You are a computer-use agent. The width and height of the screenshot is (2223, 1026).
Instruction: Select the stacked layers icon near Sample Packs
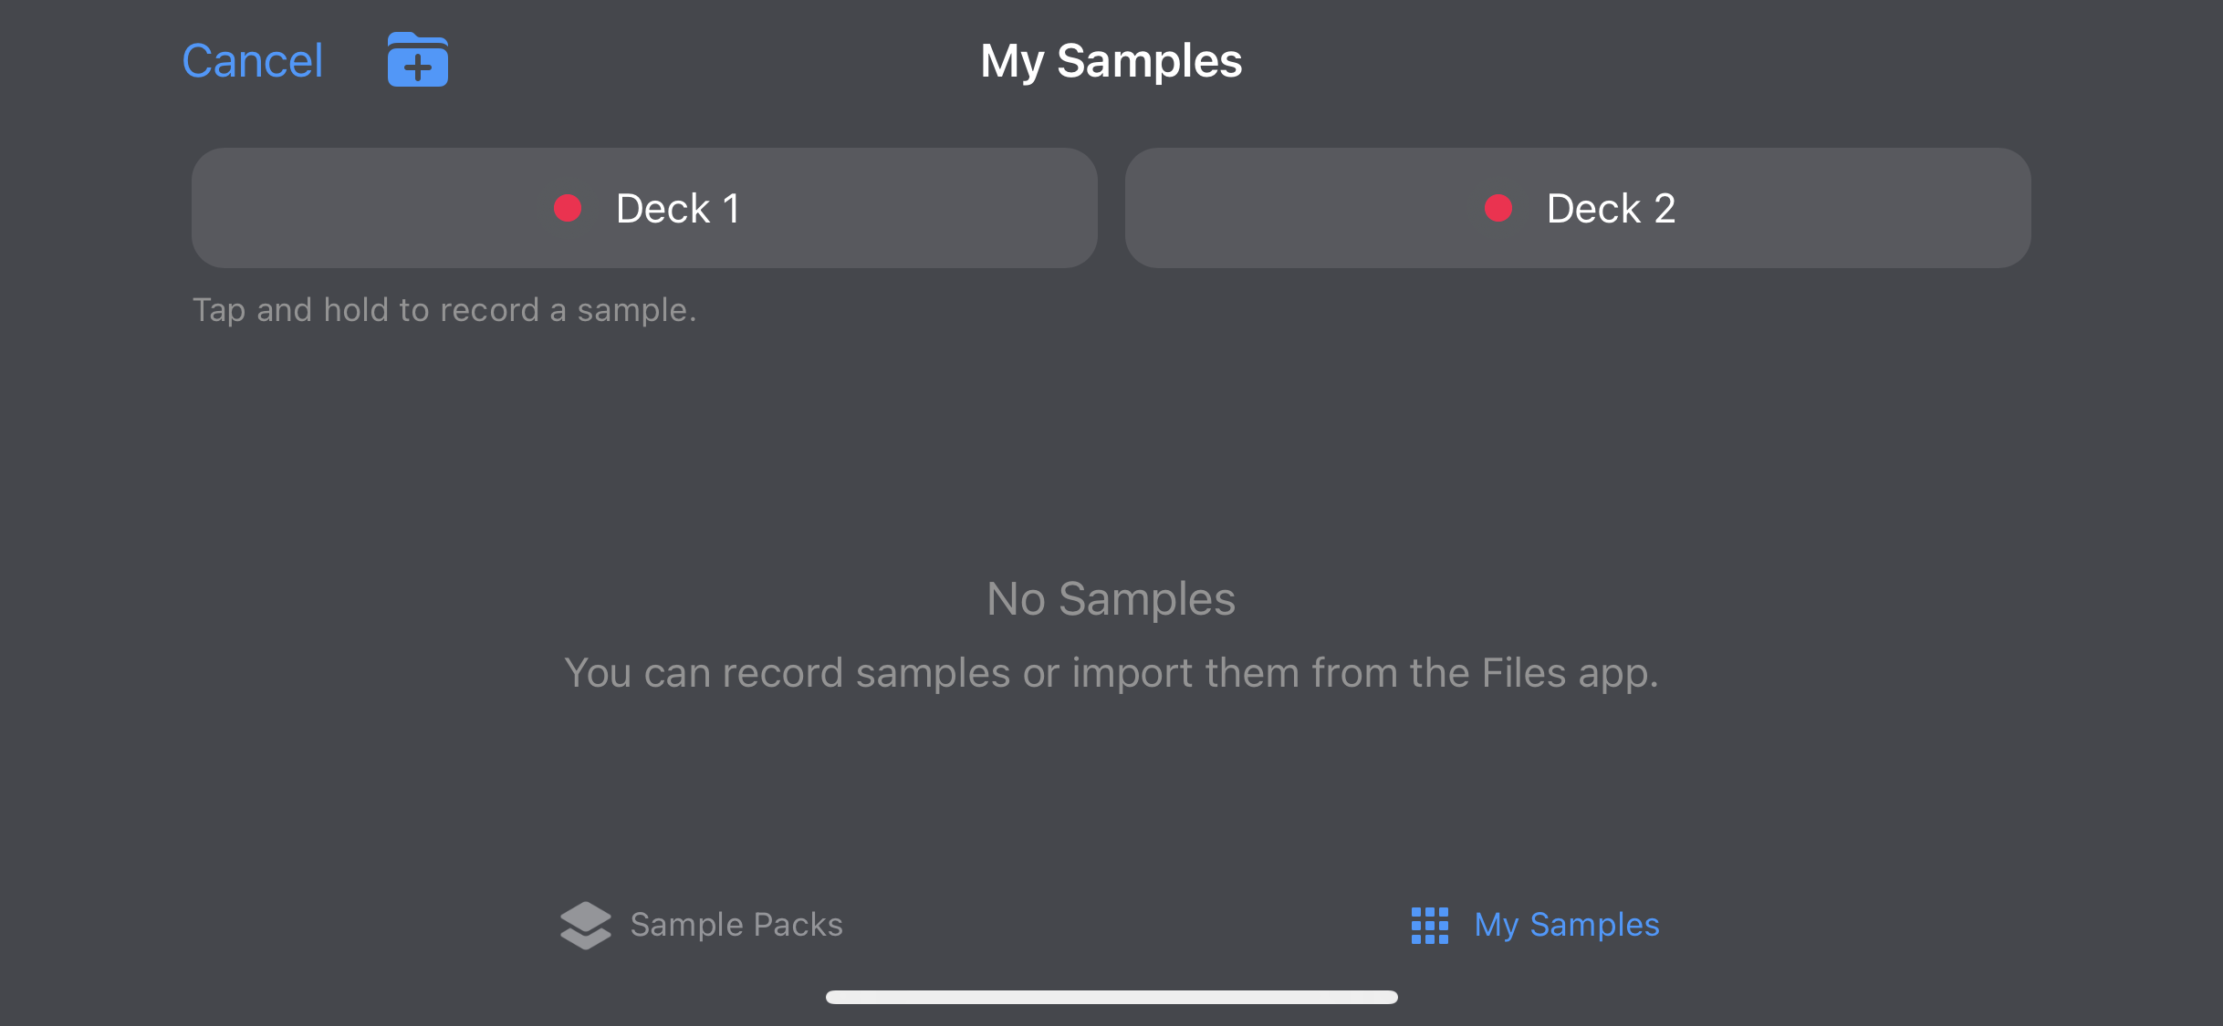(x=585, y=925)
